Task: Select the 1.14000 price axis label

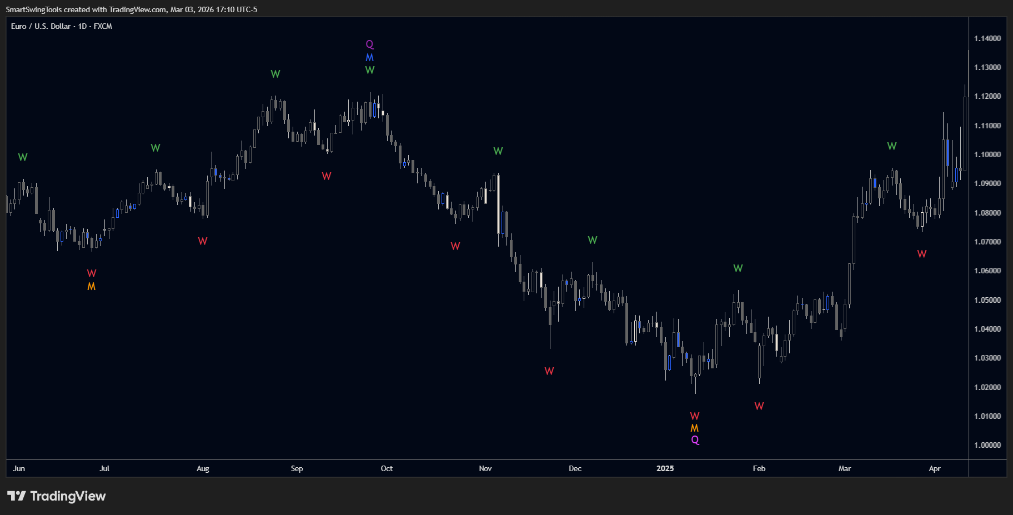Action: tap(987, 38)
